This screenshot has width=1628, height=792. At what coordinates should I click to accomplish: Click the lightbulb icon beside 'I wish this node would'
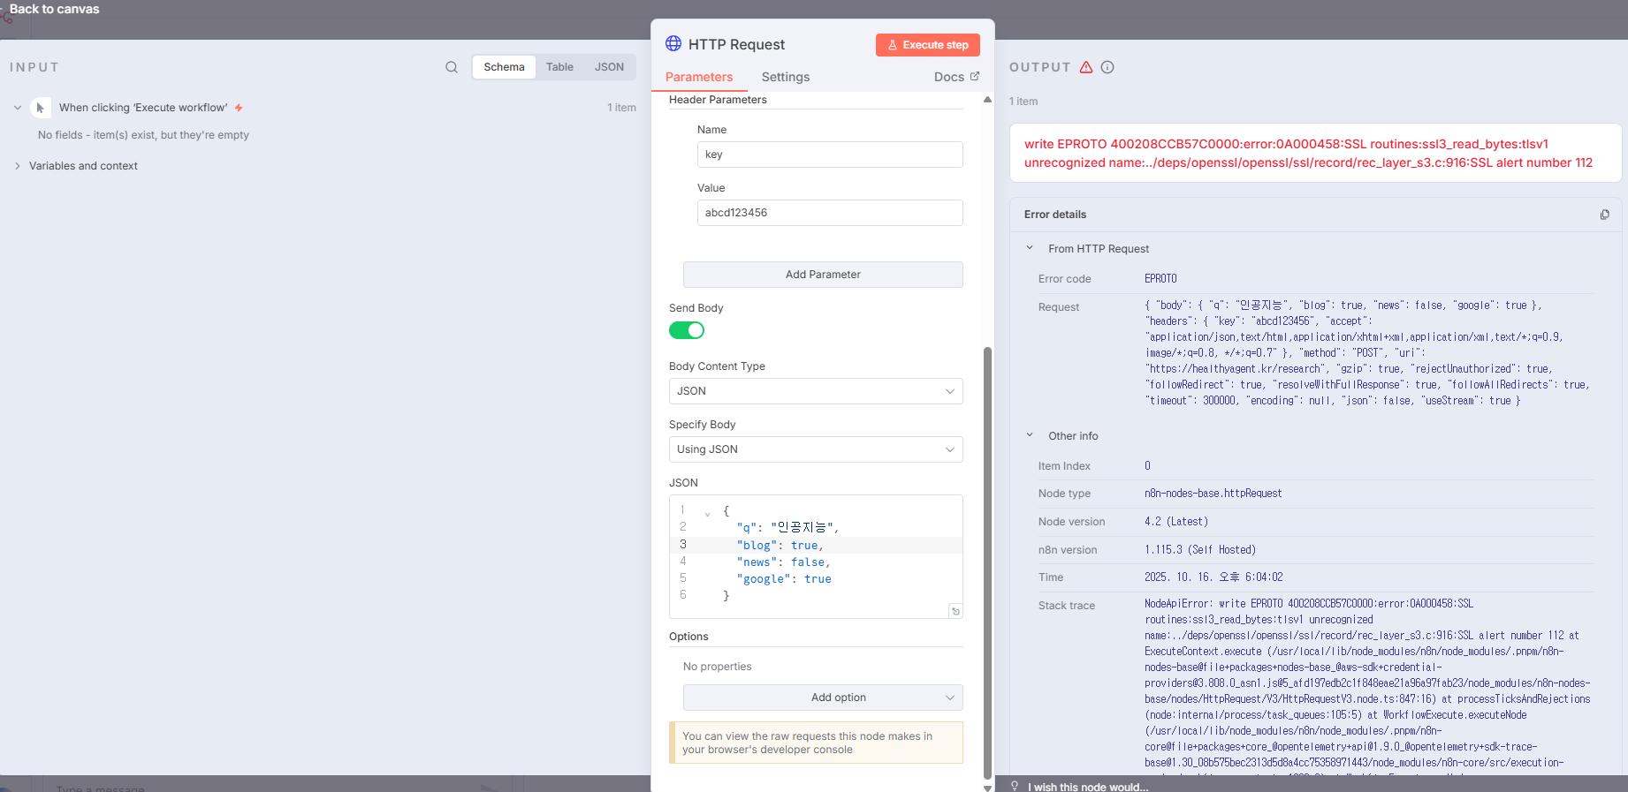pos(1015,786)
